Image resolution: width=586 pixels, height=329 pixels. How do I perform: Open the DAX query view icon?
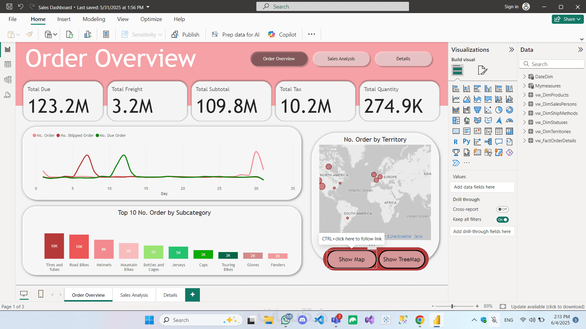click(8, 95)
